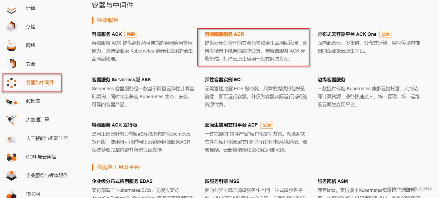The height and width of the screenshot is (198, 439).
Task: Select 安全 in the sidebar menu
Action: pyautogui.click(x=30, y=64)
